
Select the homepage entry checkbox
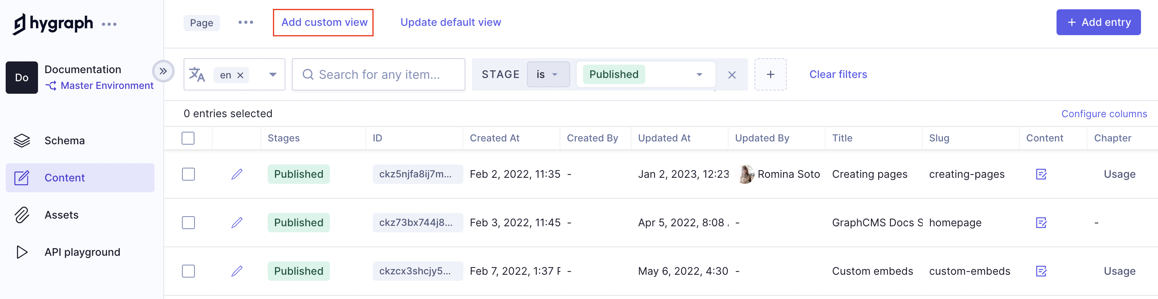pyautogui.click(x=188, y=223)
